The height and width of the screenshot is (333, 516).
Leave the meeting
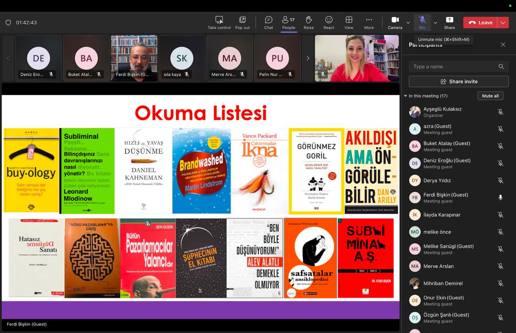pyautogui.click(x=481, y=23)
